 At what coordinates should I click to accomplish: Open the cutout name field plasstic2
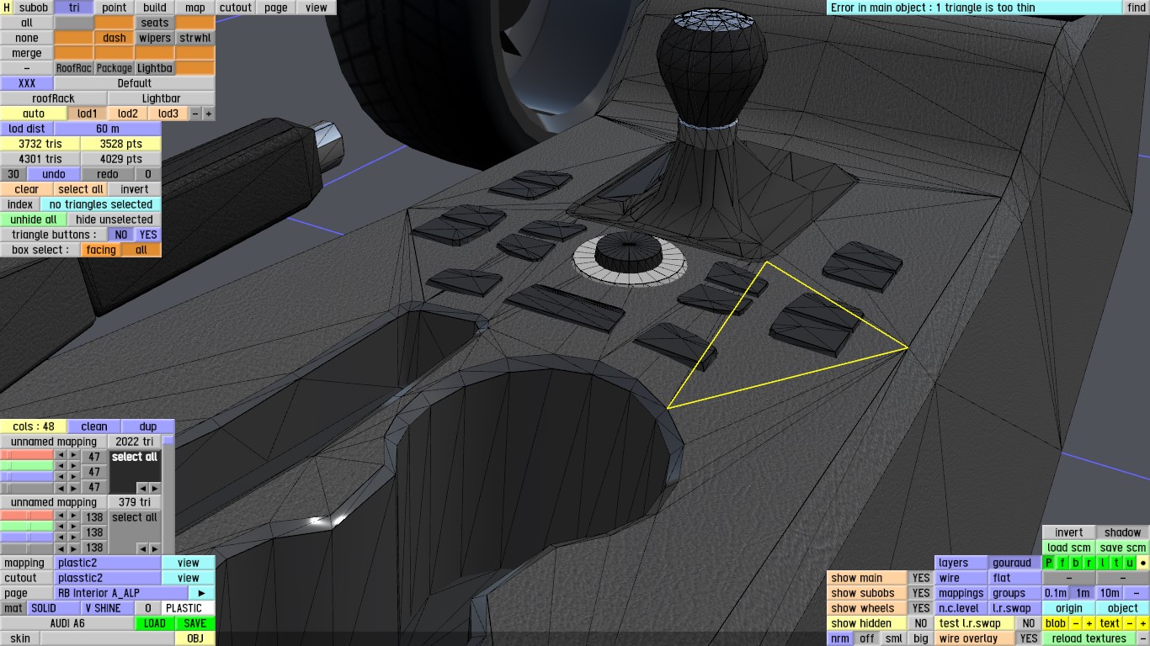pos(108,578)
